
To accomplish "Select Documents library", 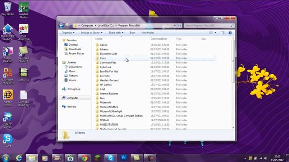I will [x=73, y=67].
